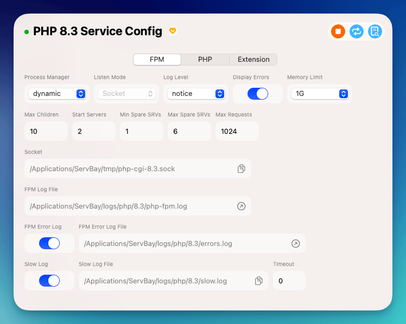The image size is (406, 324).
Task: Click the yellow badge next to title
Action: tap(173, 31)
